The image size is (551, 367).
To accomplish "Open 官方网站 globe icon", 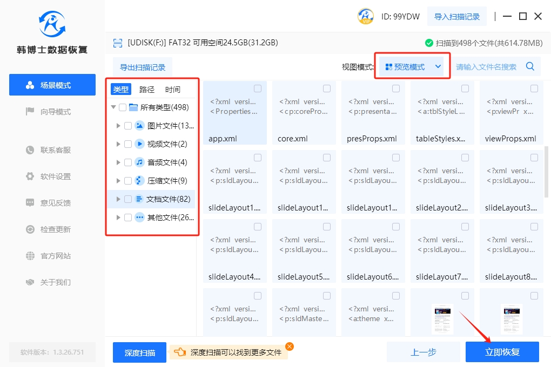I will click(30, 256).
